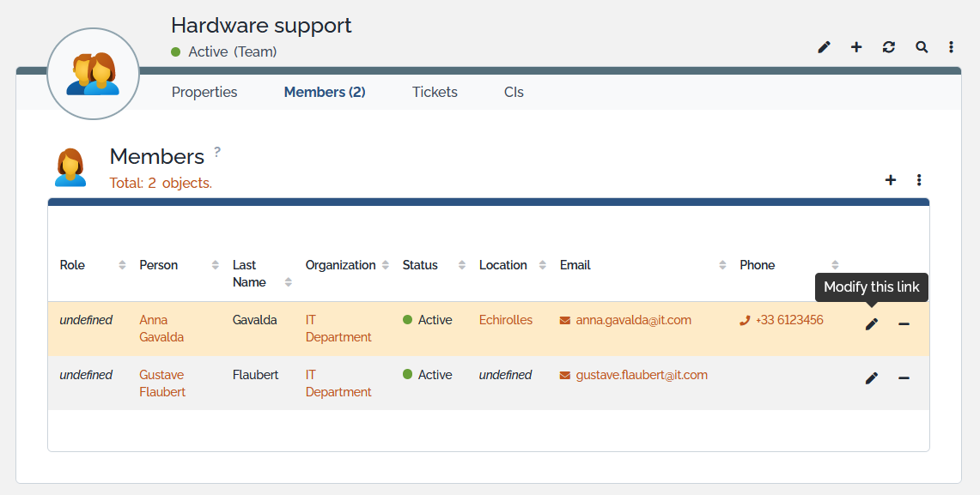Add a new member with plus icon
Viewport: 980px width, 495px height.
891,180
